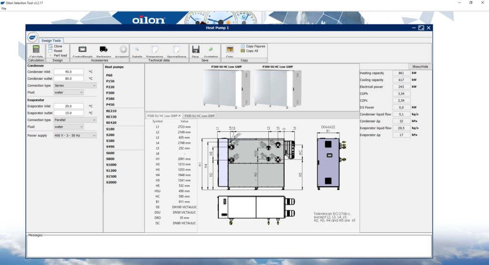The image size is (489, 265).
Task: Open the Design Tools ribbon tab
Action: click(51, 41)
